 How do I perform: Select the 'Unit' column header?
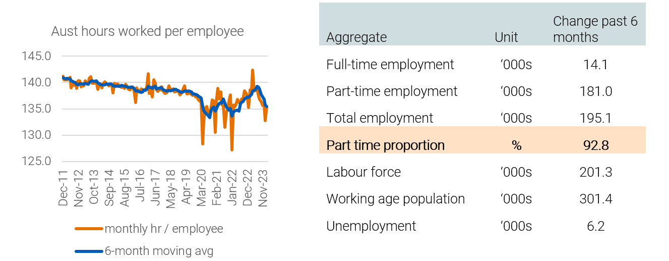click(506, 37)
